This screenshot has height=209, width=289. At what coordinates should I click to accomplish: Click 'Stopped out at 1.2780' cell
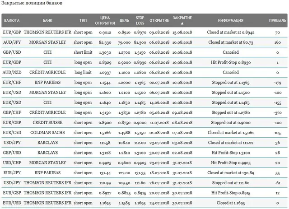[231, 112]
